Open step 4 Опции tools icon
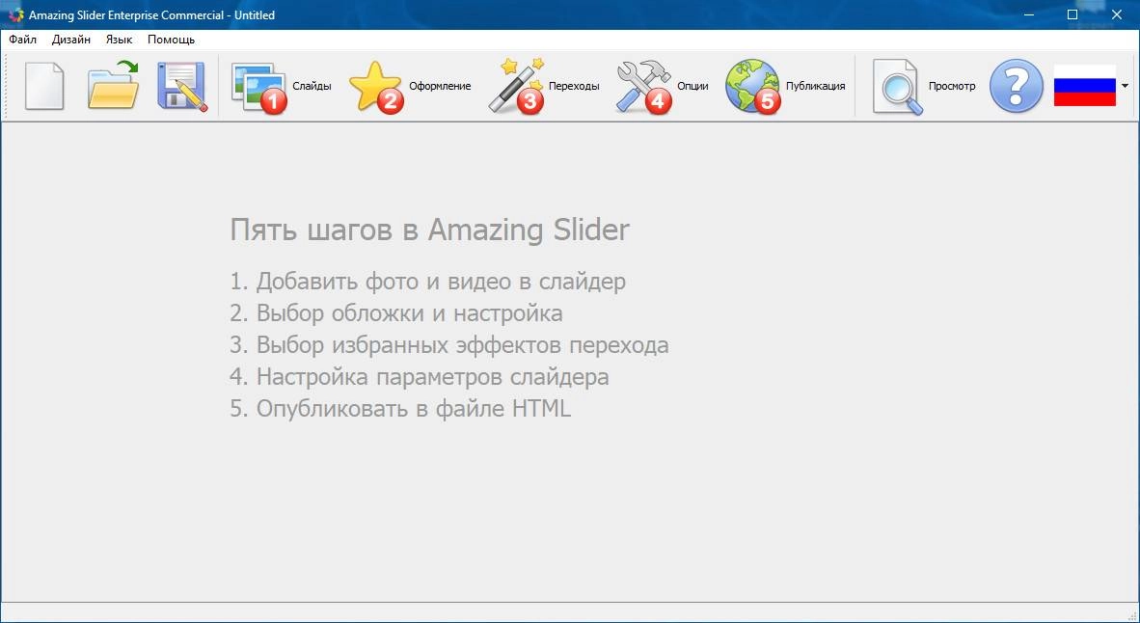Screen dimensions: 1140x623 pos(644,87)
